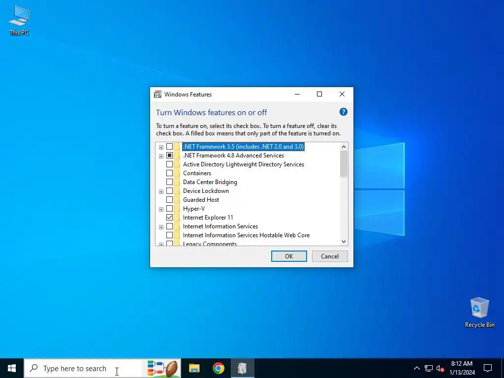Click the magnifier icon in the search box
The height and width of the screenshot is (378, 504).
click(33, 368)
